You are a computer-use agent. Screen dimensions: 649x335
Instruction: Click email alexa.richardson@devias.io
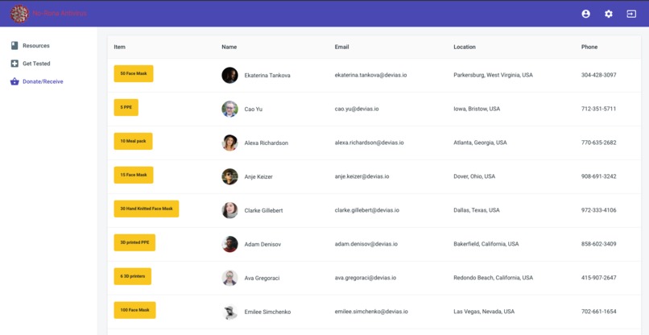coord(370,143)
